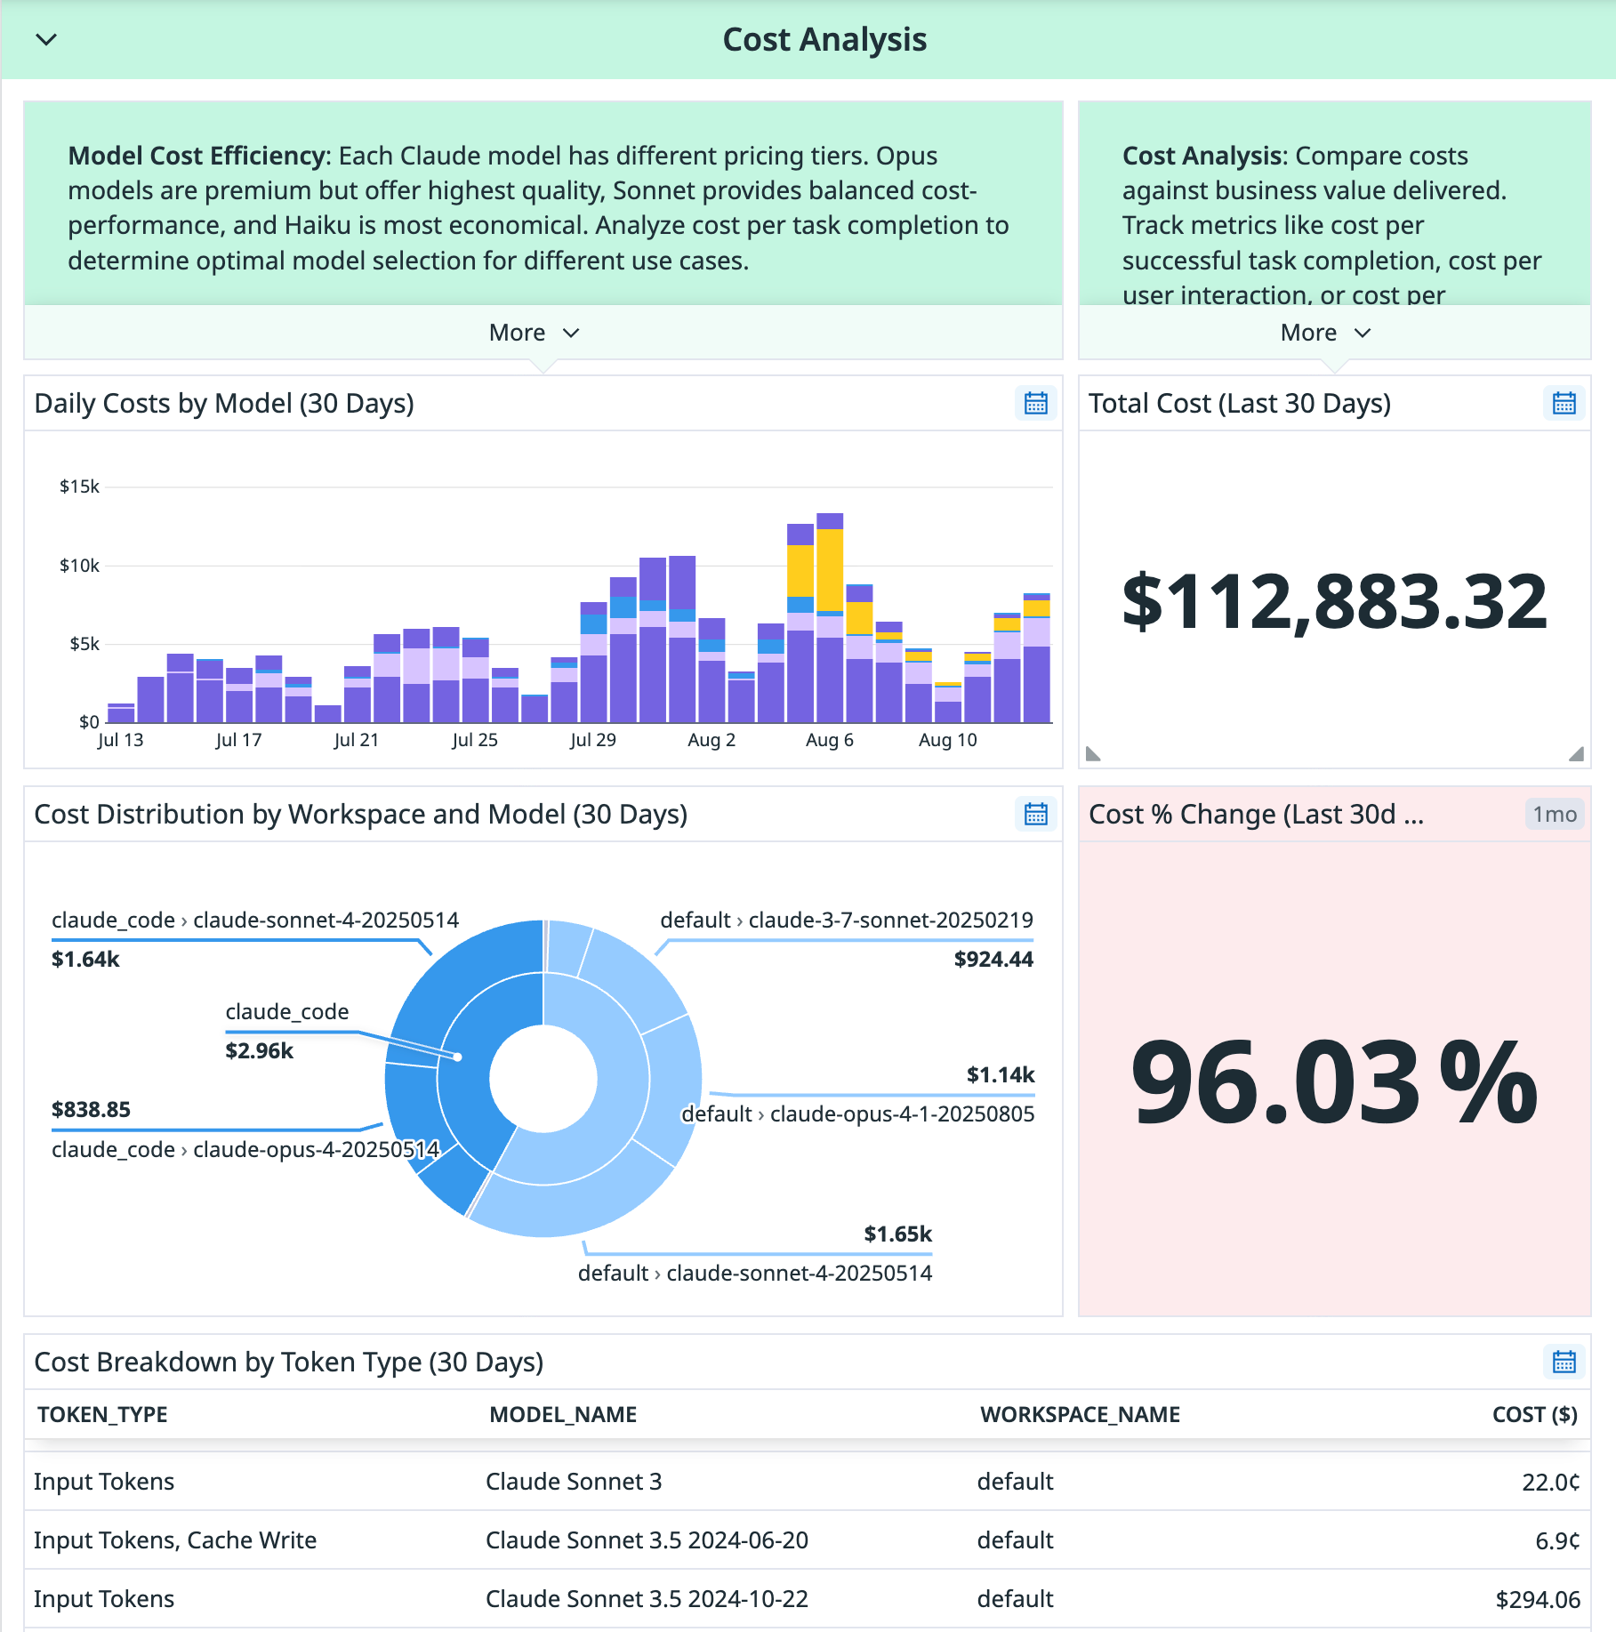Open the calendar on Cost Distribution chart
Image resolution: width=1616 pixels, height=1632 pixels.
click(x=1034, y=814)
